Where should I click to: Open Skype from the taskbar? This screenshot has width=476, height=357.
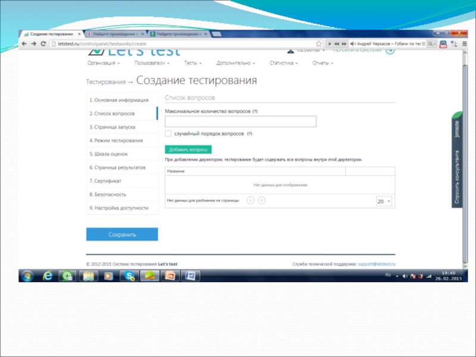[128, 276]
